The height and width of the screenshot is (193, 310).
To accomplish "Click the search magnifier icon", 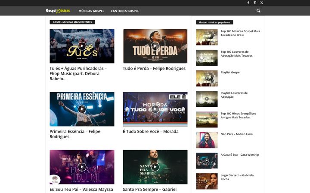I will pyautogui.click(x=258, y=11).
